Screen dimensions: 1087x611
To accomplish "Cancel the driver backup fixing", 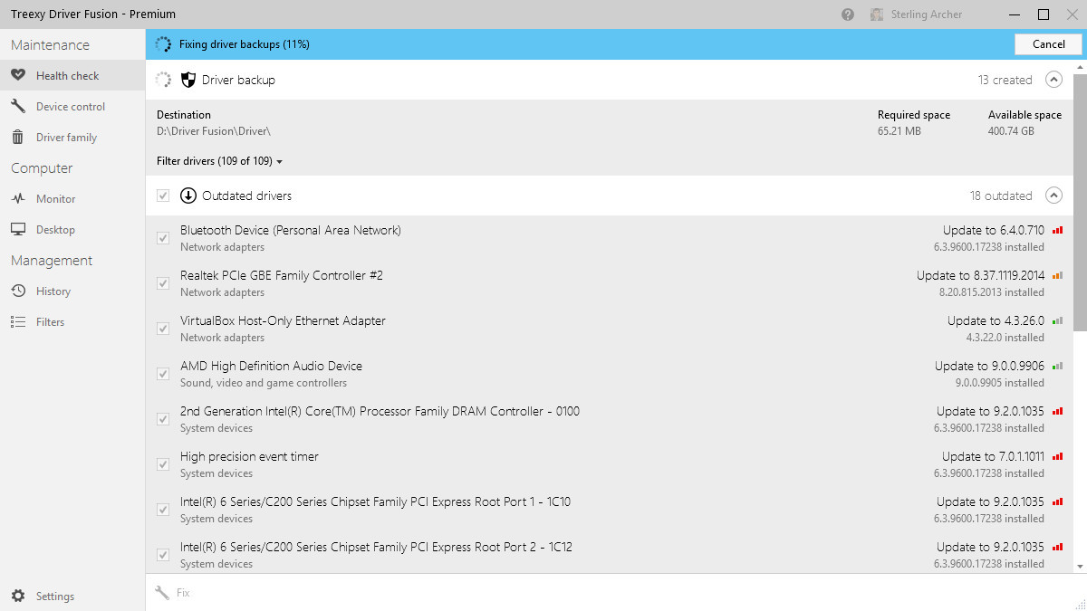I will [x=1049, y=44].
